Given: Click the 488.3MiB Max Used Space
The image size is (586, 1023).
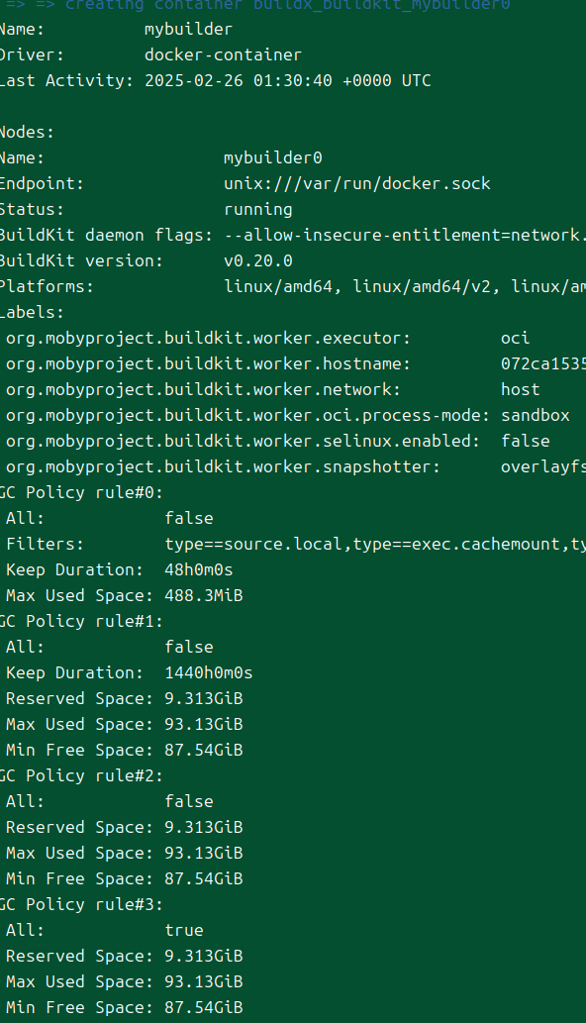Looking at the screenshot, I should (x=204, y=595).
